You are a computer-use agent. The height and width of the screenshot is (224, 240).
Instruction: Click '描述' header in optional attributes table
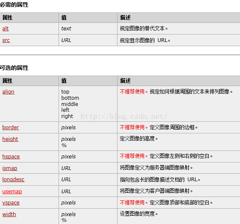point(125,81)
